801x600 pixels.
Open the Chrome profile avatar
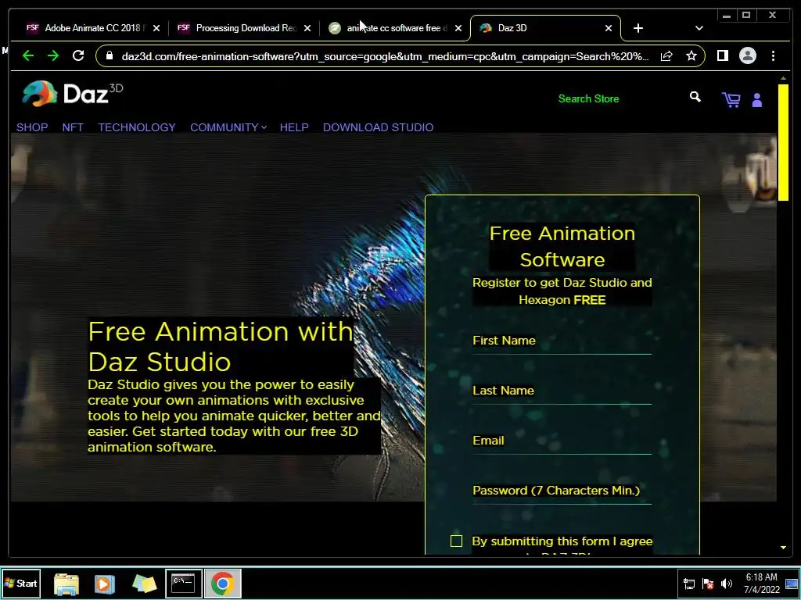point(747,55)
